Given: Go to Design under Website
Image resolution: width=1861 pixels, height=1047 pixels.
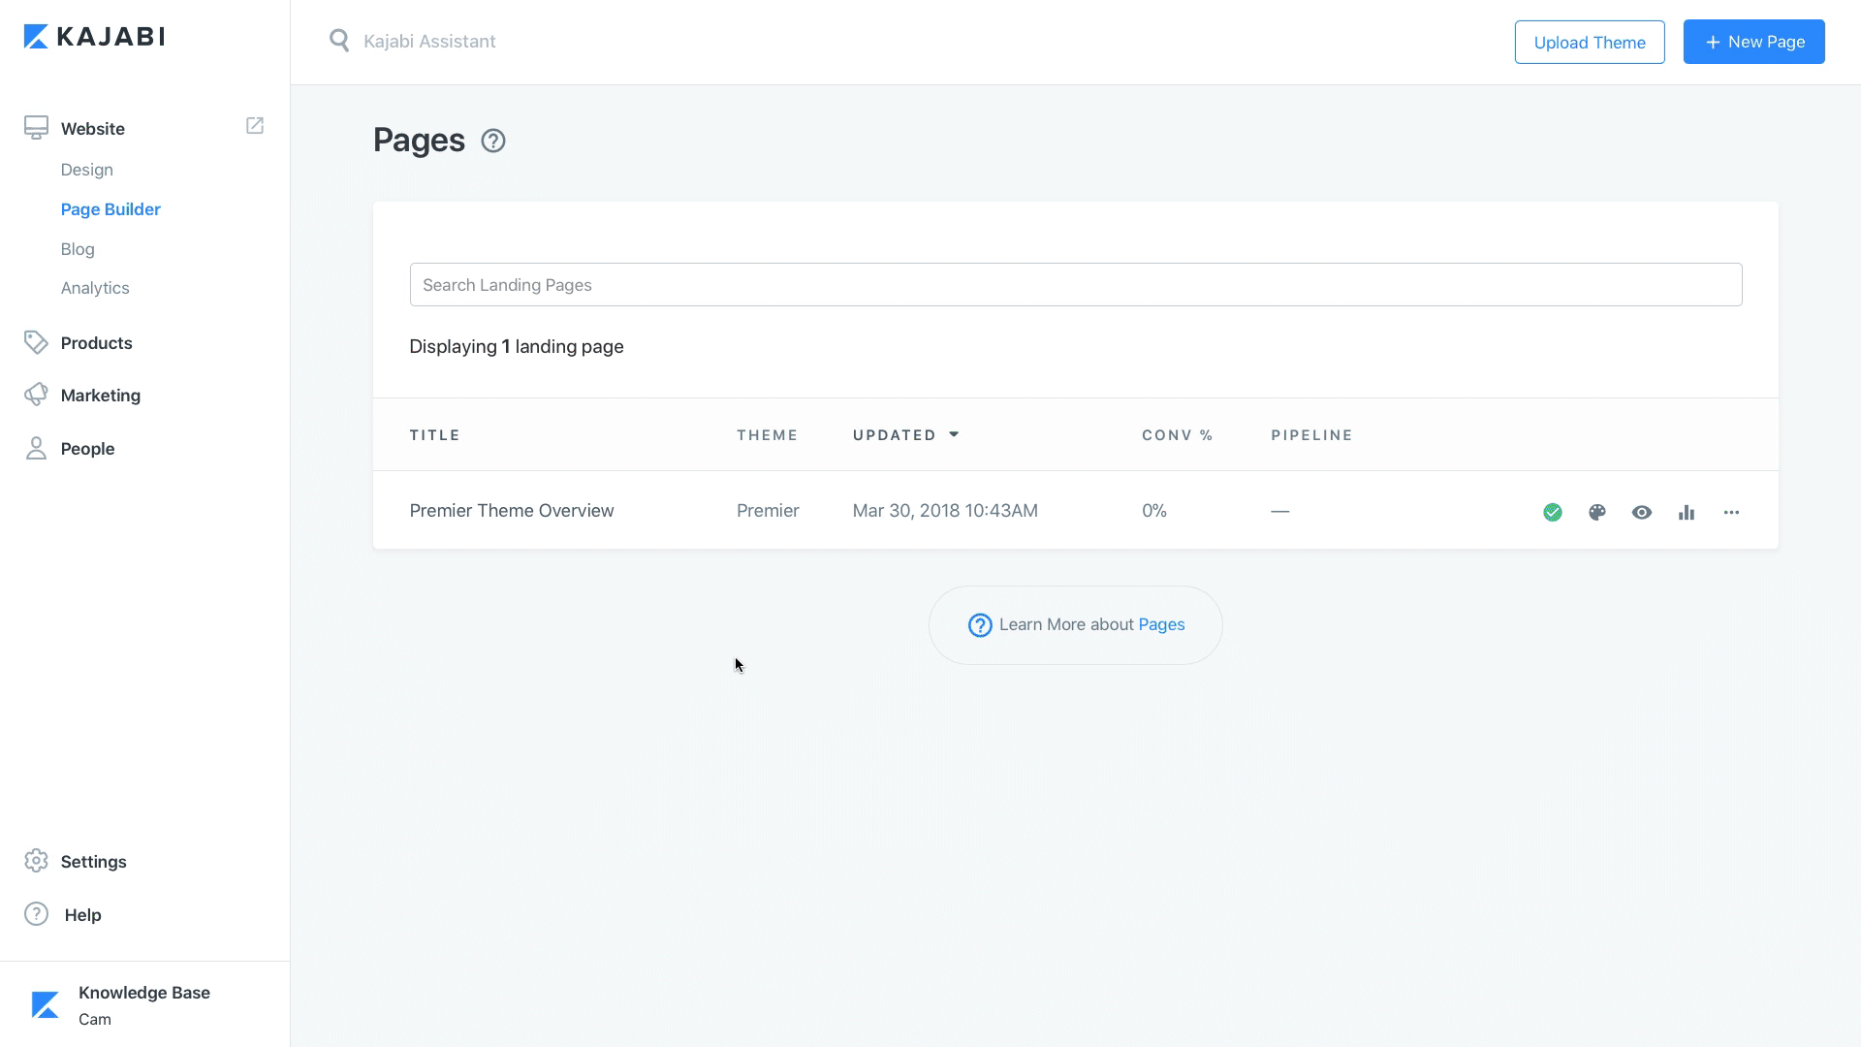Looking at the screenshot, I should point(86,170).
